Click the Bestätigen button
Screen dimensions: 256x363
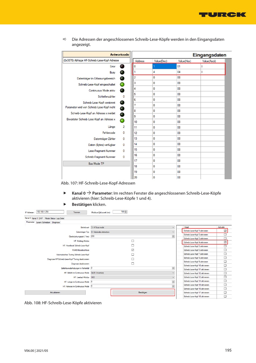pyautogui.click(x=143, y=292)
